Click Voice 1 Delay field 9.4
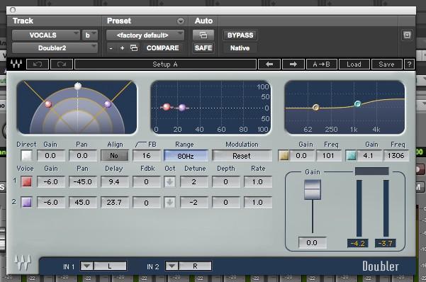This screenshot has width=426, height=282. point(114,182)
